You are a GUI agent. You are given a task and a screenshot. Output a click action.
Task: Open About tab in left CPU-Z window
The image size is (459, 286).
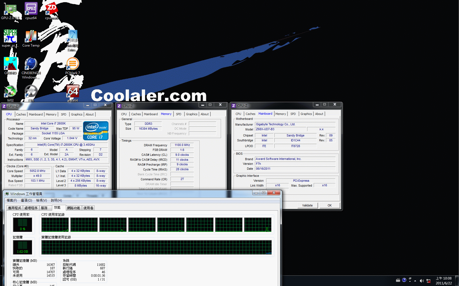point(90,114)
